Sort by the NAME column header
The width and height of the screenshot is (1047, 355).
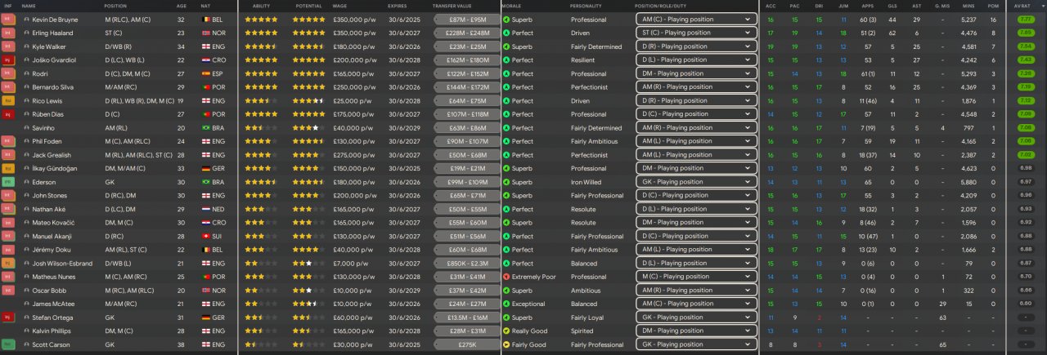click(29, 6)
